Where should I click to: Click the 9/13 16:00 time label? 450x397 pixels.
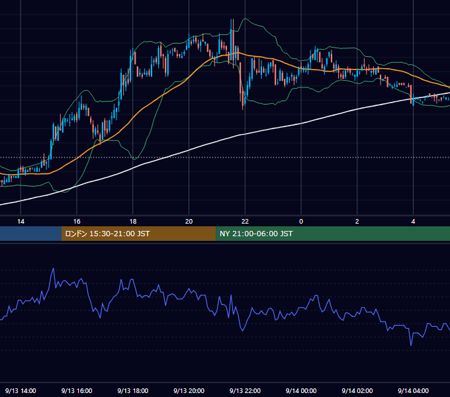click(x=77, y=390)
